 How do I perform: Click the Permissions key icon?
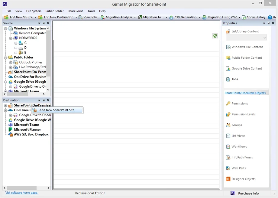(x=228, y=104)
